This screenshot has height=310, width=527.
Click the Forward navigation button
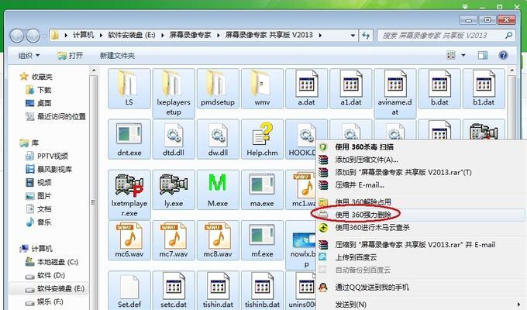[33, 36]
